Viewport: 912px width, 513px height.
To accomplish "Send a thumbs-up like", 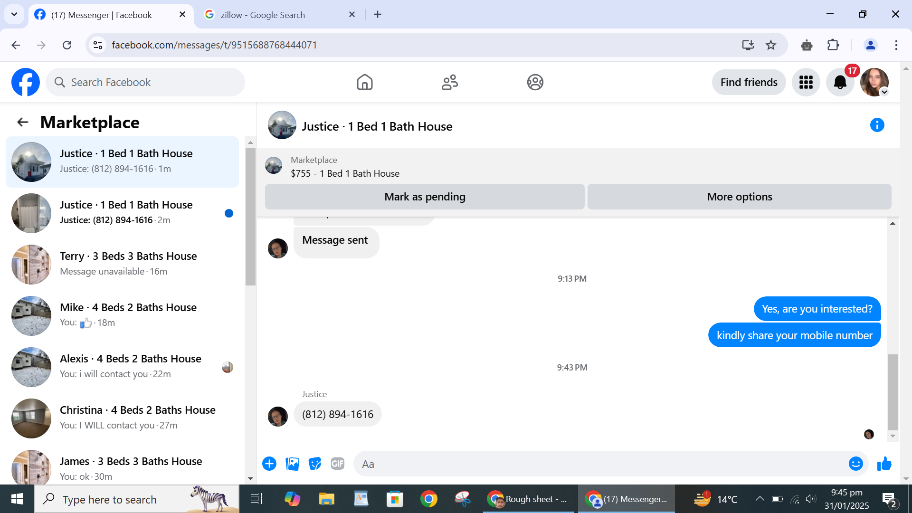I will pos(884,464).
